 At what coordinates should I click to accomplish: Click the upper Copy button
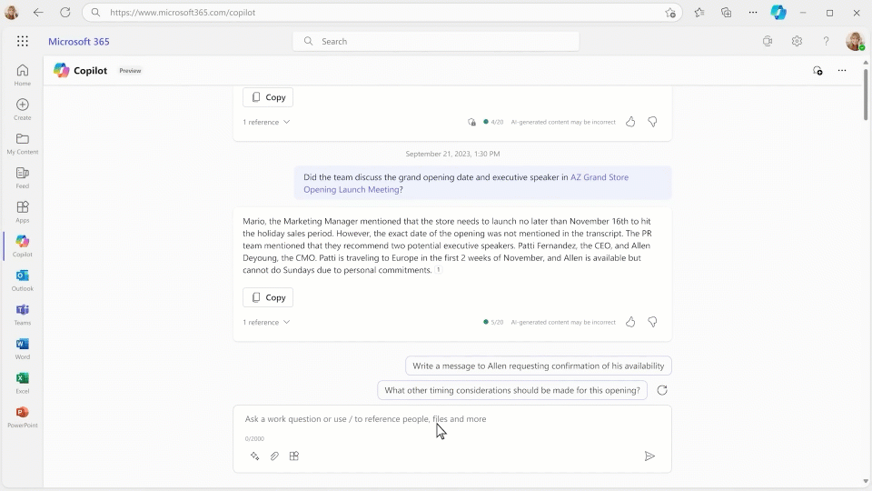tap(268, 97)
